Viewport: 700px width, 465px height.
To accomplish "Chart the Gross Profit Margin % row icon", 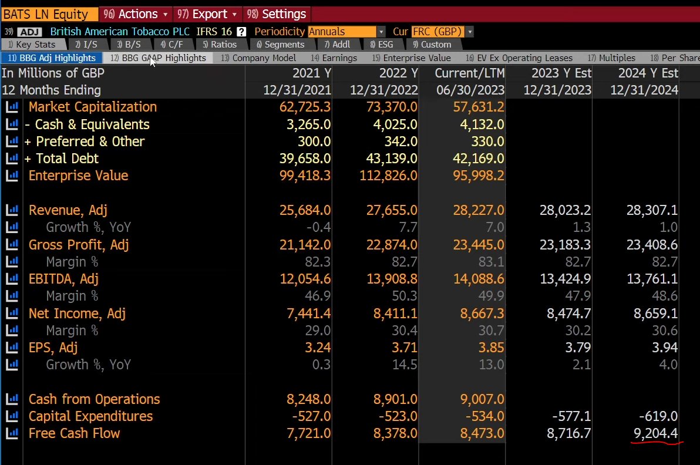I will 12,261.
